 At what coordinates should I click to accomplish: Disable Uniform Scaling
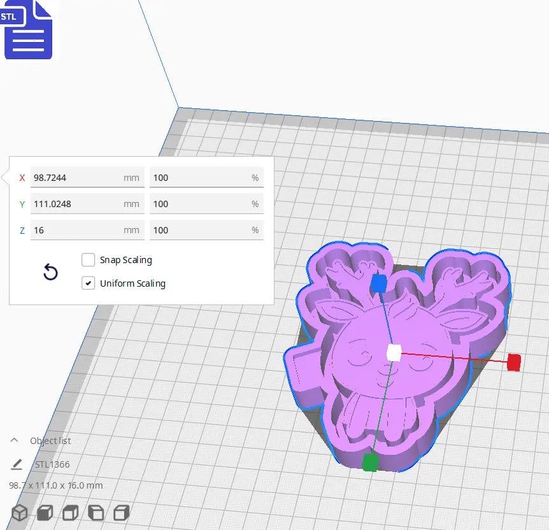pyautogui.click(x=88, y=283)
